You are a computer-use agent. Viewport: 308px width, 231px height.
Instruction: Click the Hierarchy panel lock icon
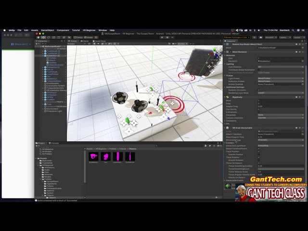coord(62,41)
